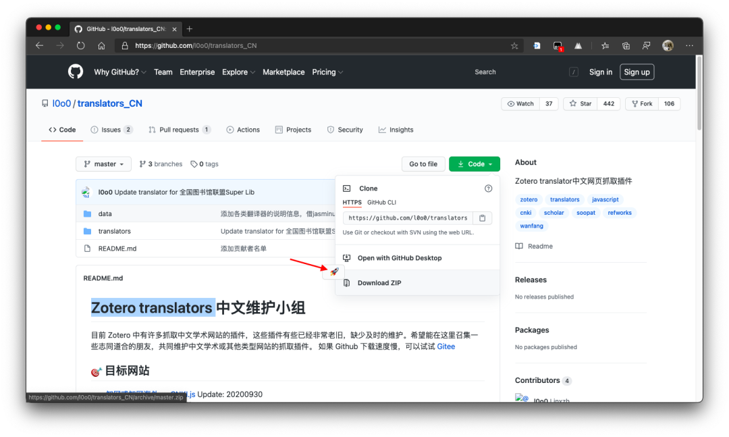Switch to the Issues tab

pos(111,130)
